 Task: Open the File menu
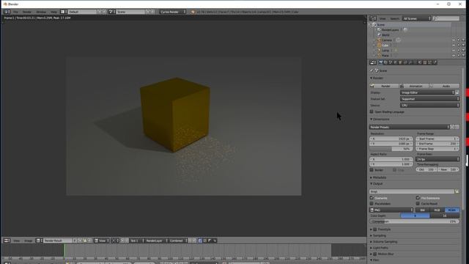coord(15,12)
